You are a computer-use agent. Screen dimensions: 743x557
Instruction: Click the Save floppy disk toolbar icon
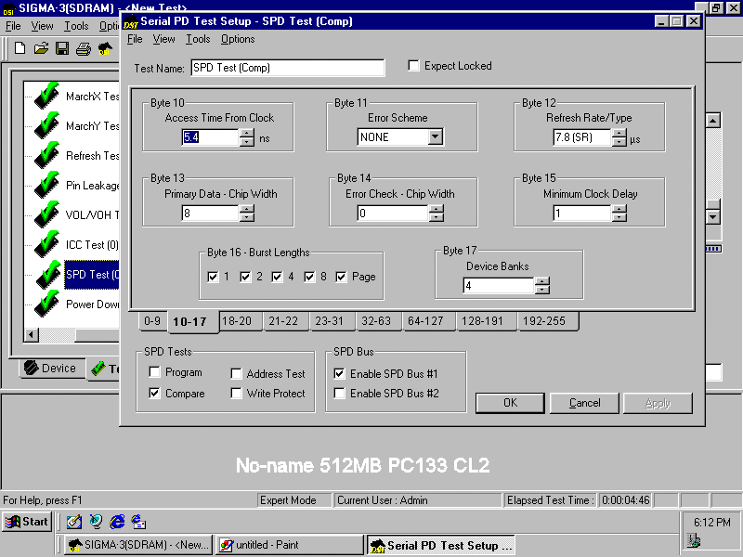(x=60, y=47)
